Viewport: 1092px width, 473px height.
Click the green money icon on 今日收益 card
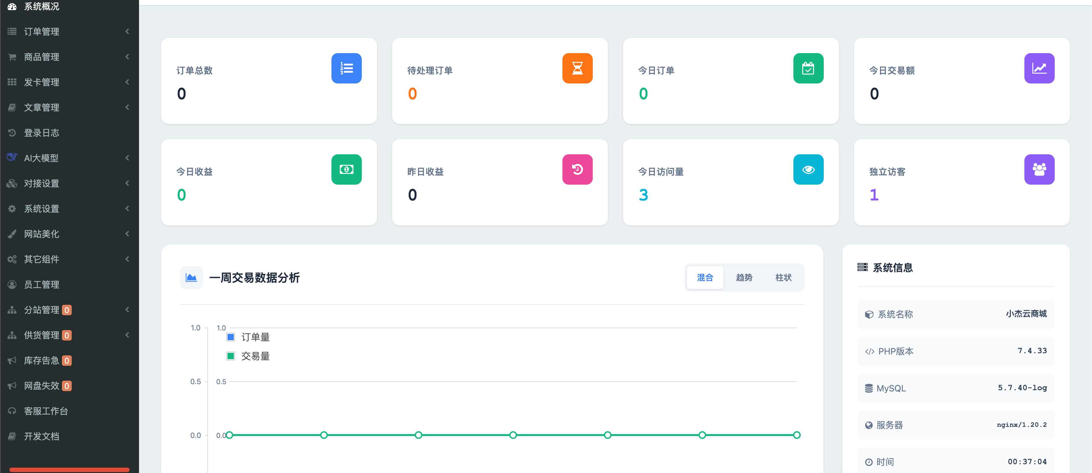coord(346,170)
